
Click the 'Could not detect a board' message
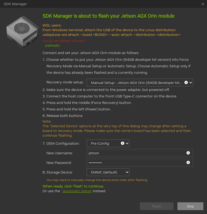pos(64,41)
